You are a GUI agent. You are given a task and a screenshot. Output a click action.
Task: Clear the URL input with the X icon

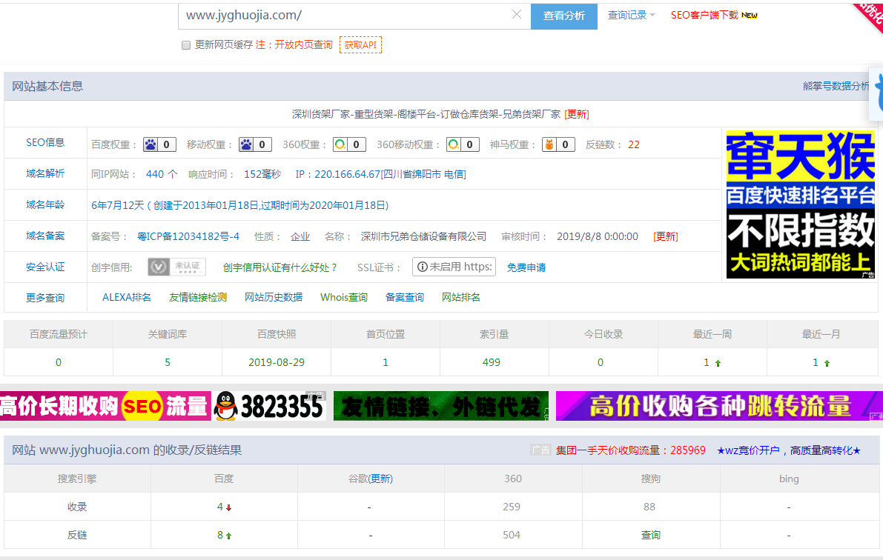(x=517, y=15)
